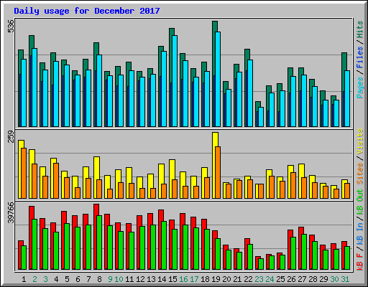This screenshot has width=368, height=287.
Task: Click the "536" axis maximum label
Action: click(x=11, y=26)
